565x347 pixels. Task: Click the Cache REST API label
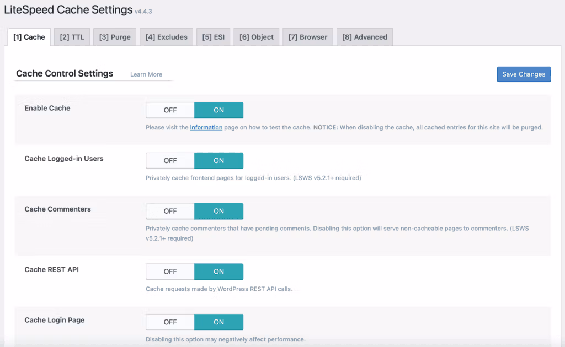51,269
